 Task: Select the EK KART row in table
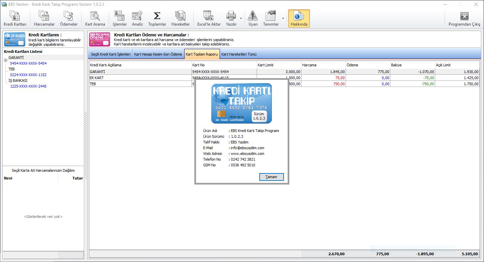(284, 78)
